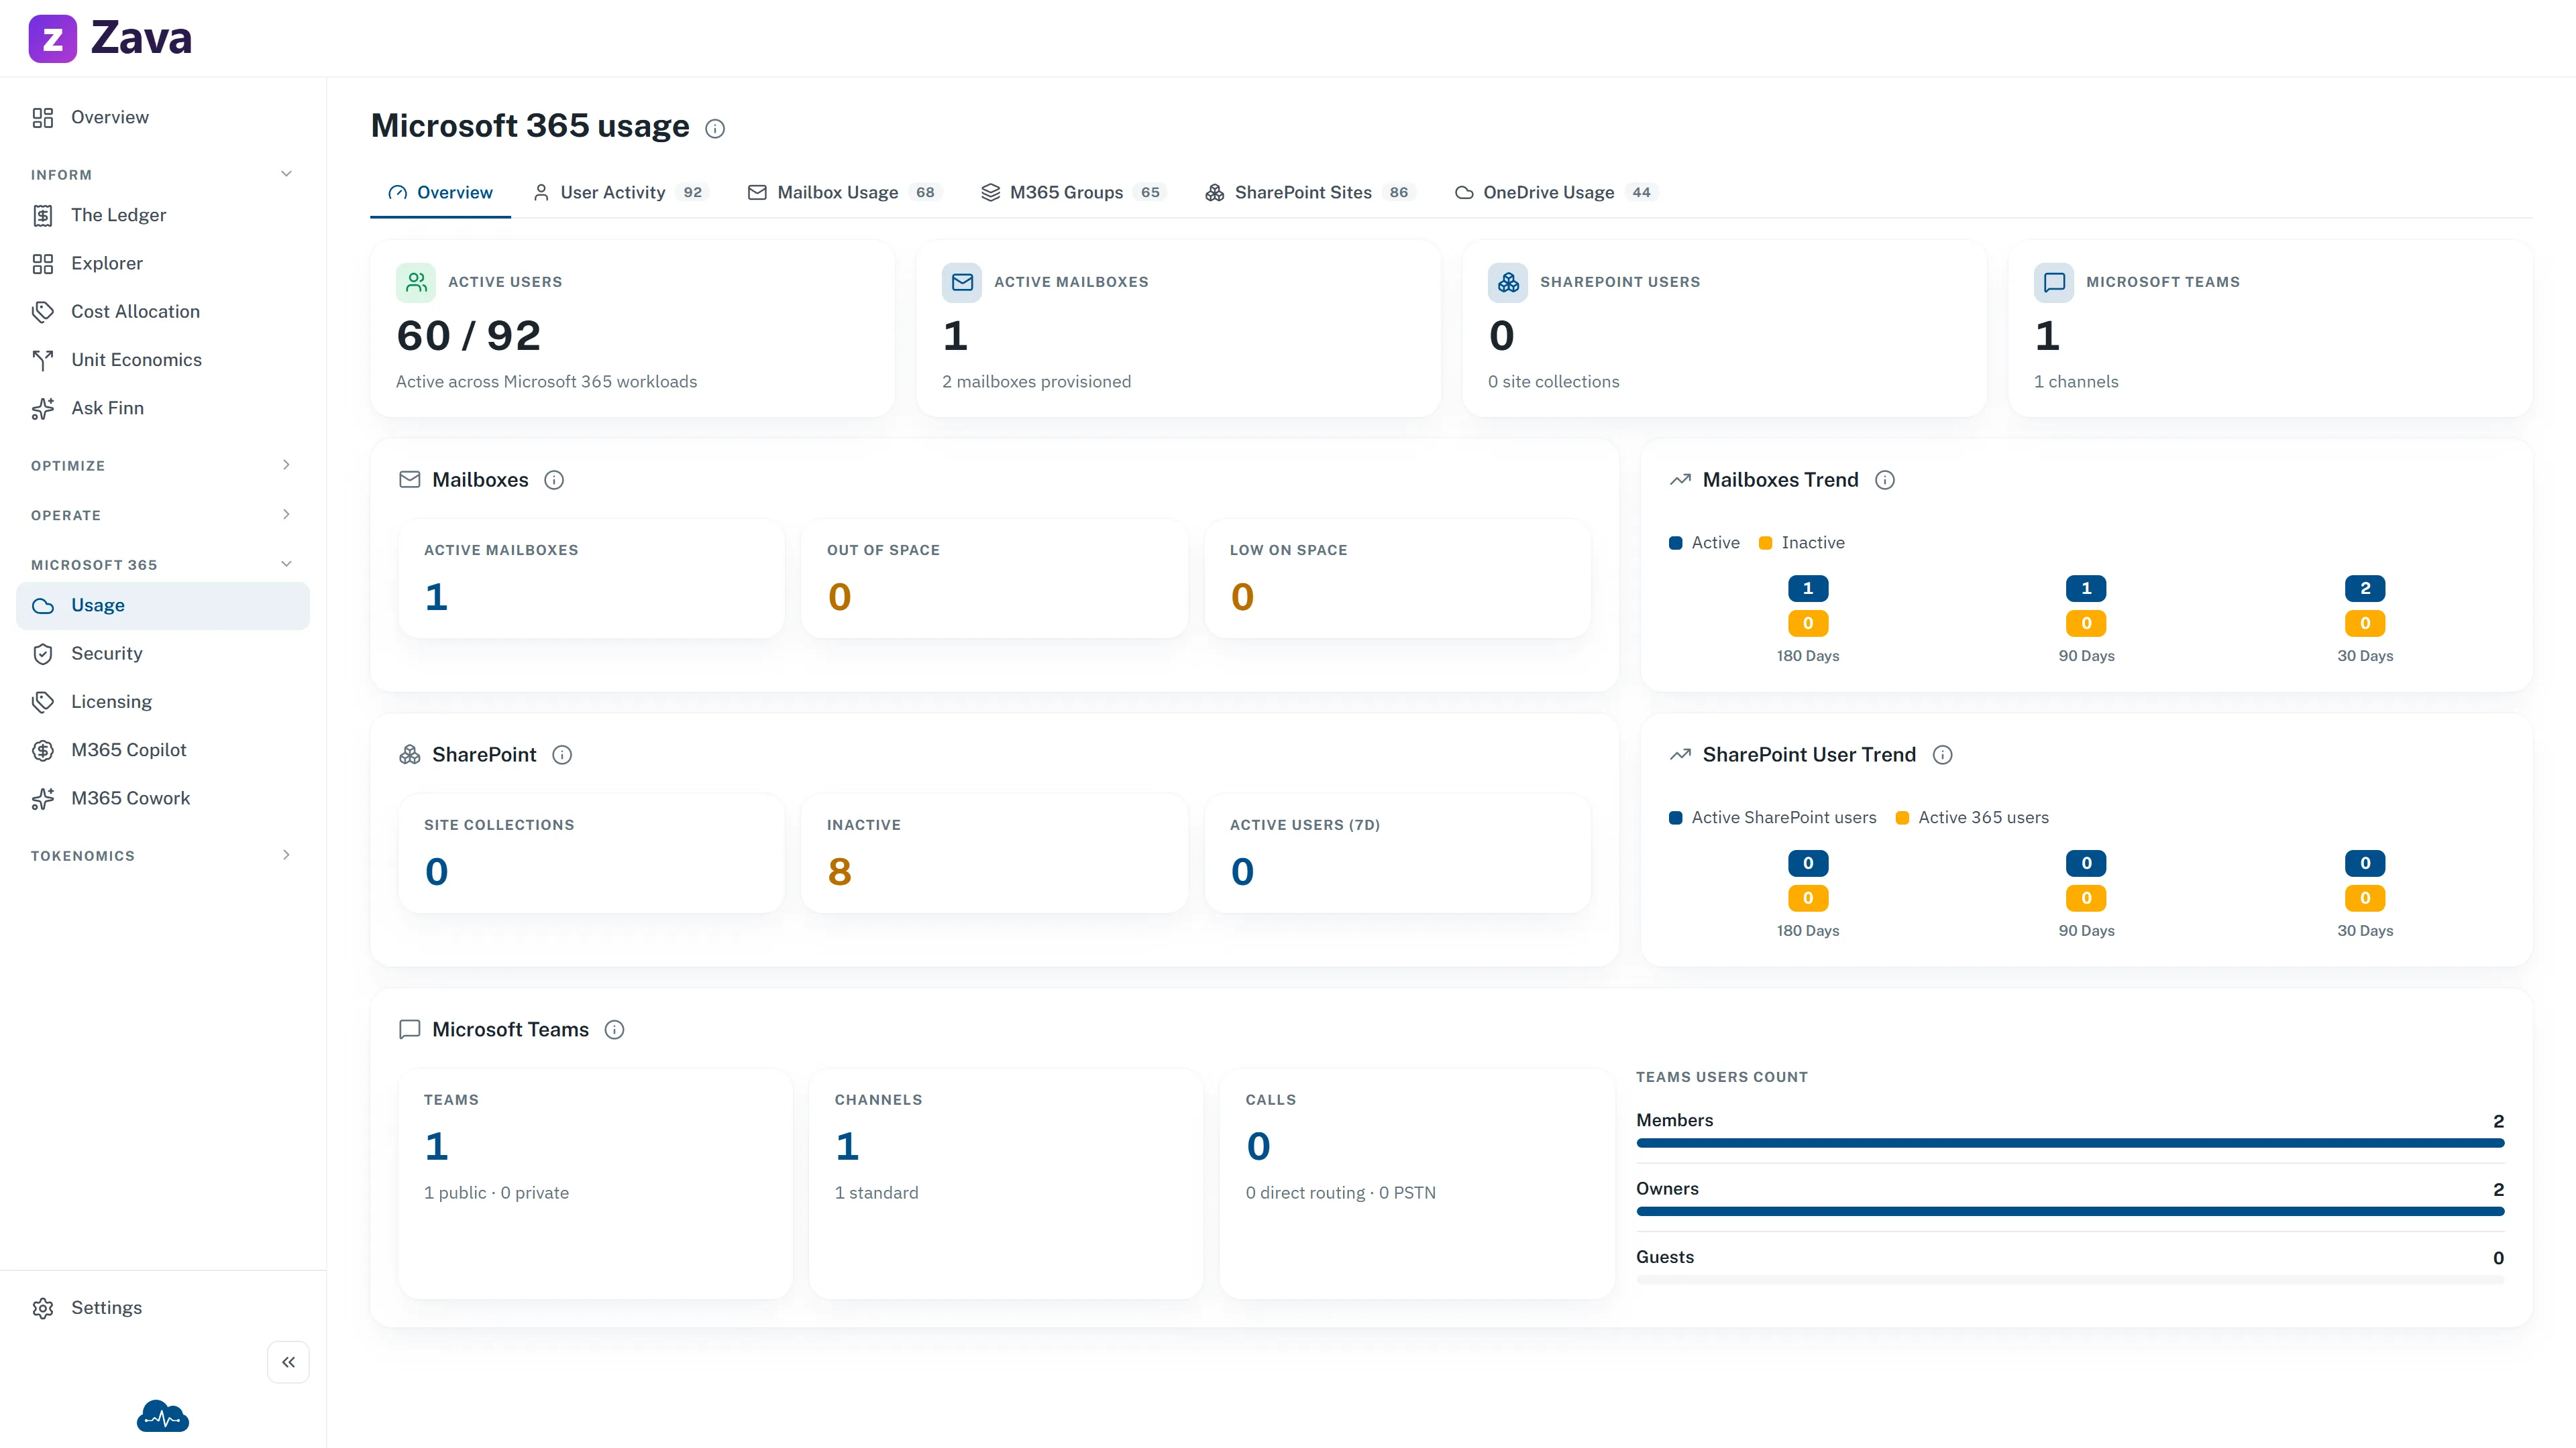Collapse the sidebar with double chevron
Image resolution: width=2576 pixels, height=1448 pixels.
(288, 1362)
